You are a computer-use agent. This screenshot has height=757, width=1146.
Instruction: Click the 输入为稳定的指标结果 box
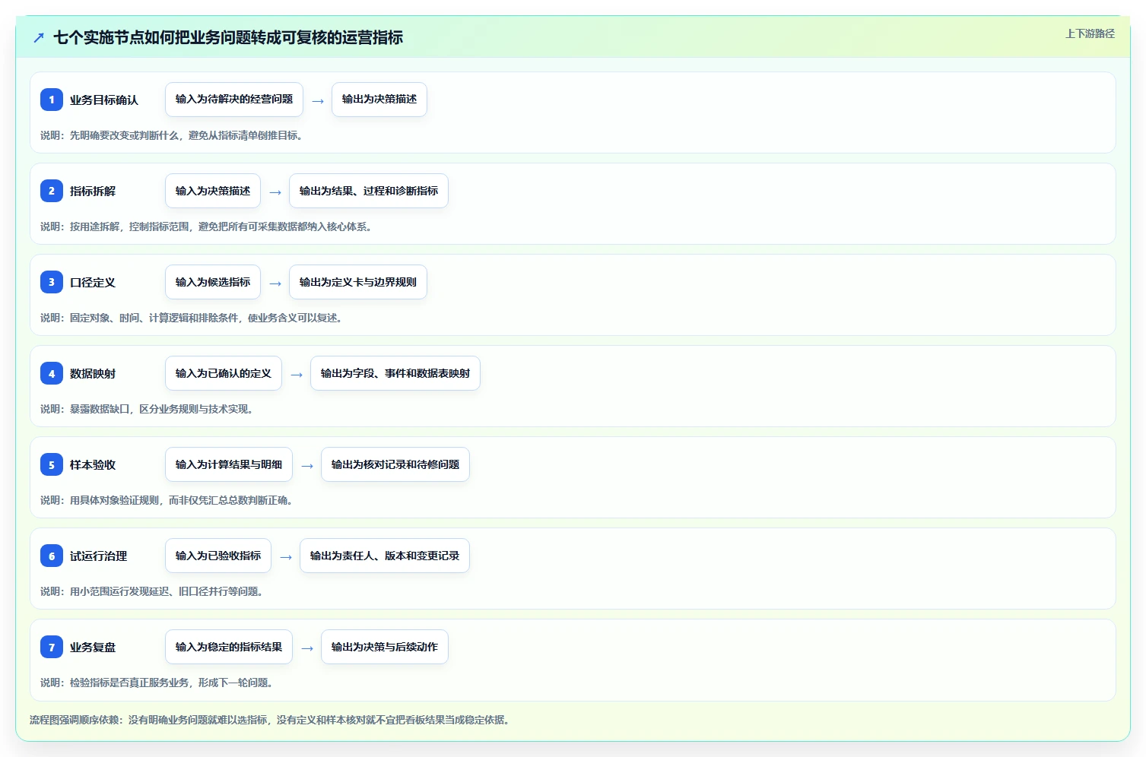click(229, 647)
